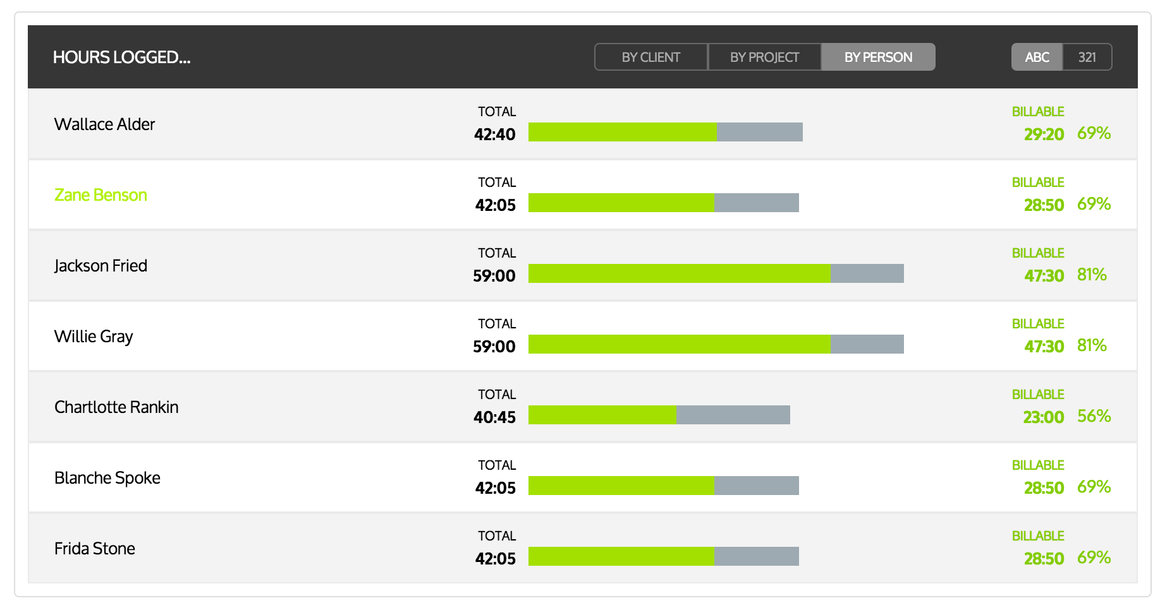The width and height of the screenshot is (1172, 615).
Task: Open Zane Benson's hours details
Action: click(101, 195)
